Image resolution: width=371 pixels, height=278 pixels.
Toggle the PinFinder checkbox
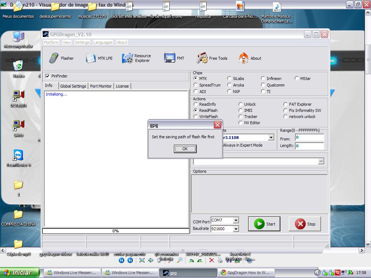click(47, 76)
